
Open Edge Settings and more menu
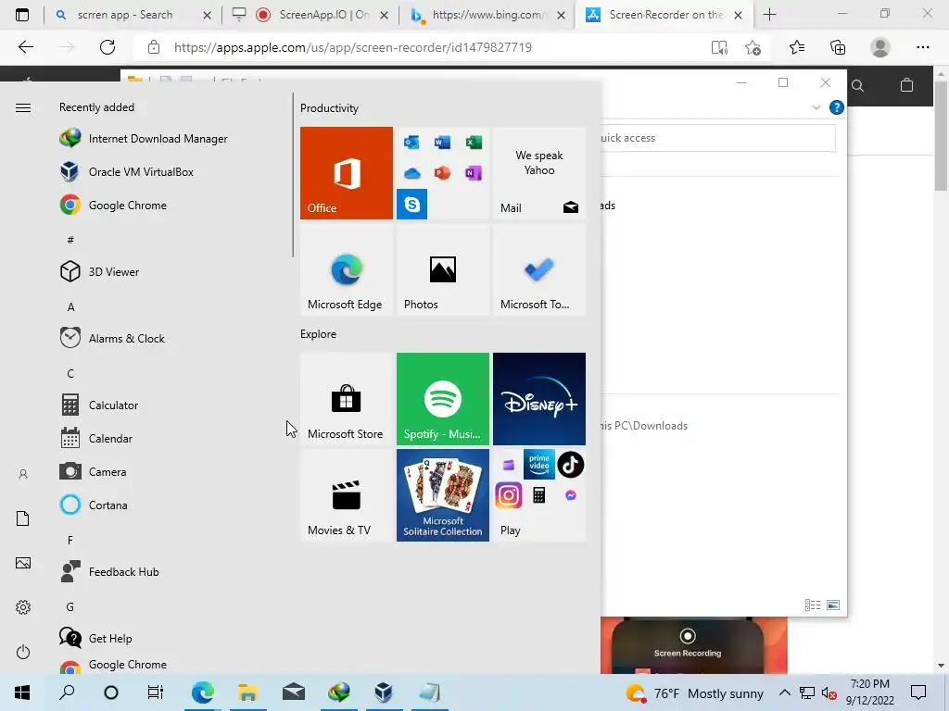pos(922,47)
